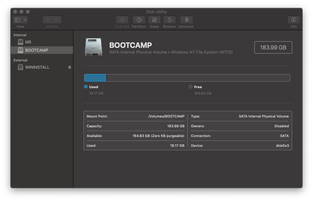Click the Used legend color swatch
Image resolution: width=313 pixels, height=201 pixels.
(x=86, y=87)
